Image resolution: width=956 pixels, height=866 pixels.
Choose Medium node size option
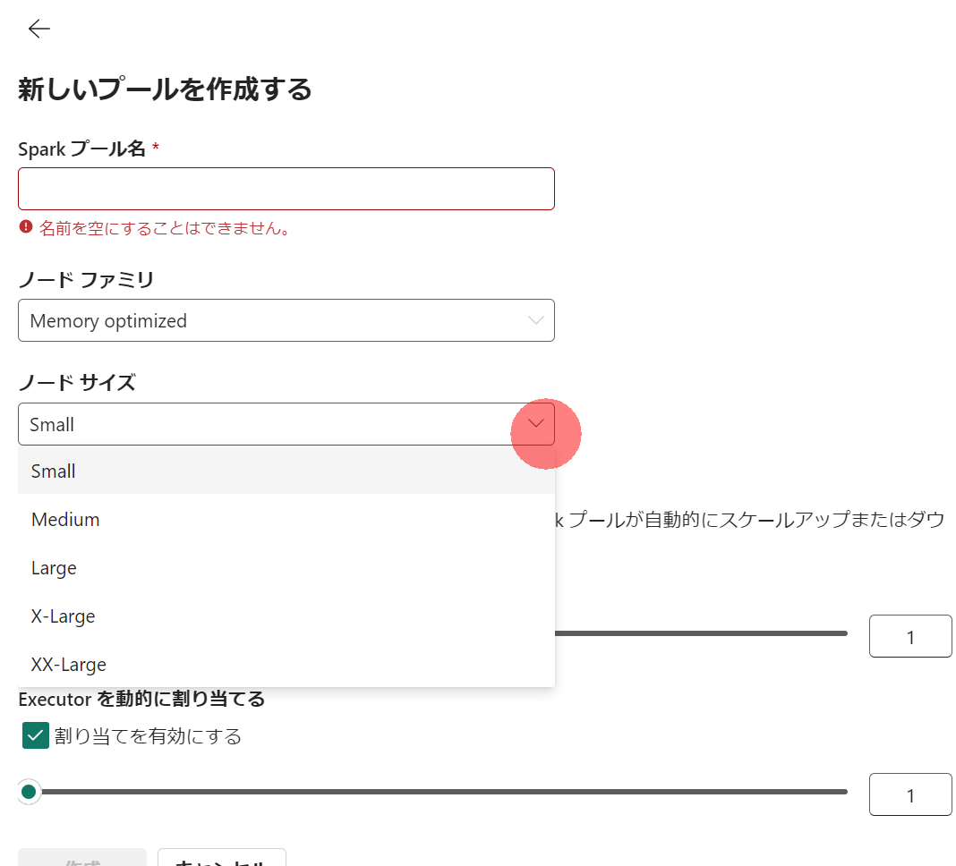coord(286,519)
